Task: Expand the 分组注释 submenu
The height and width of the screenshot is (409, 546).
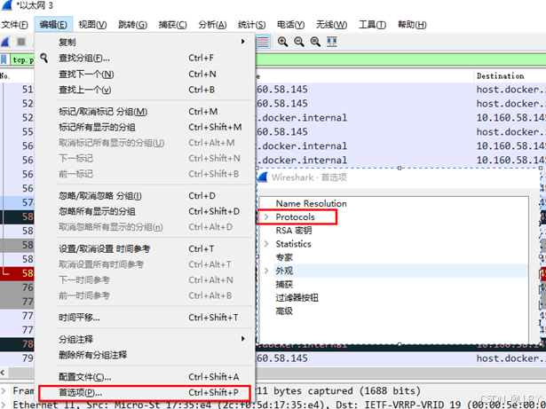Action: pyautogui.click(x=145, y=339)
